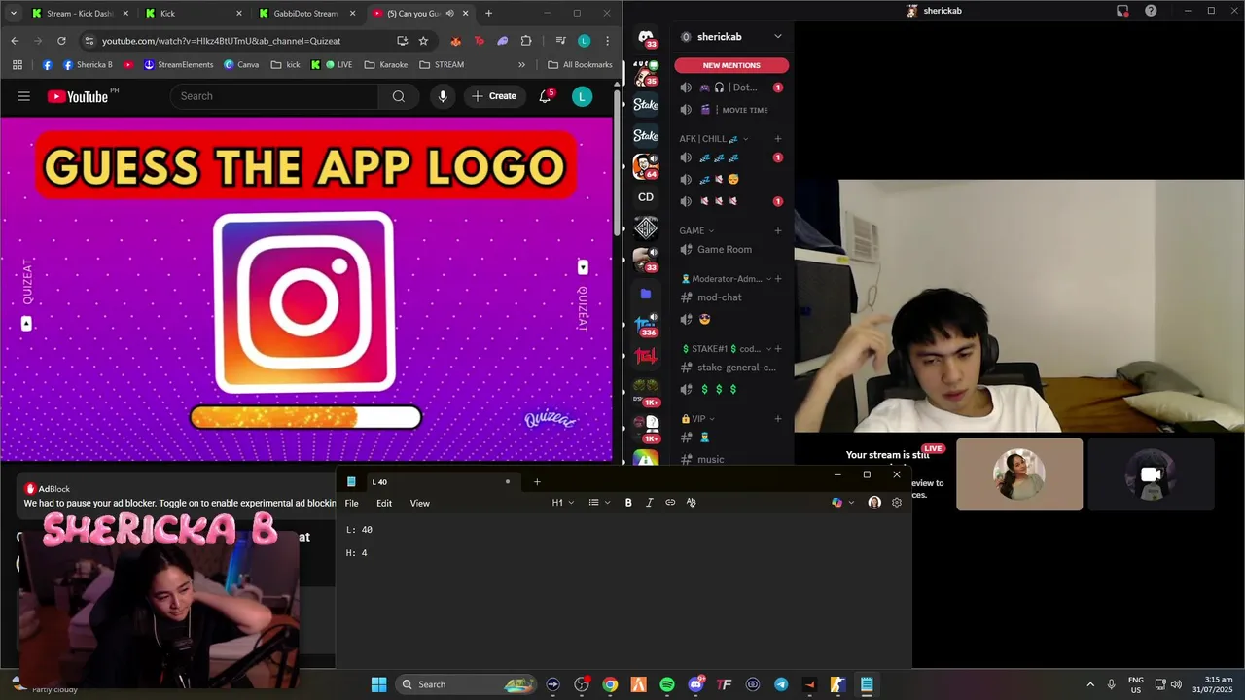The image size is (1245, 700).
Task: Open Chrome media control icon
Action: click(x=560, y=41)
